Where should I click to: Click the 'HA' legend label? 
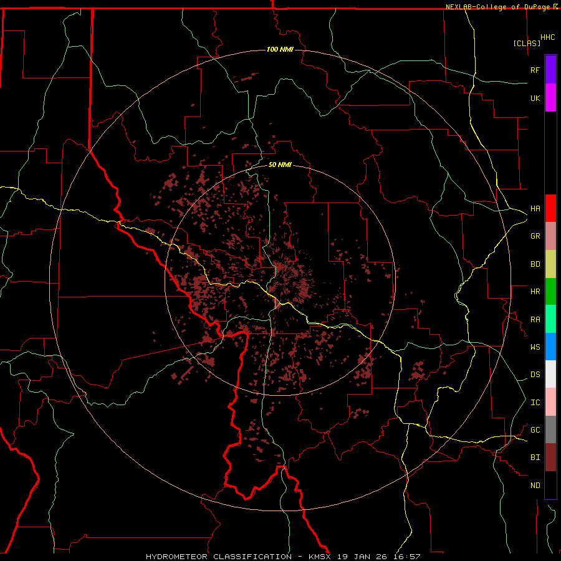(535, 209)
